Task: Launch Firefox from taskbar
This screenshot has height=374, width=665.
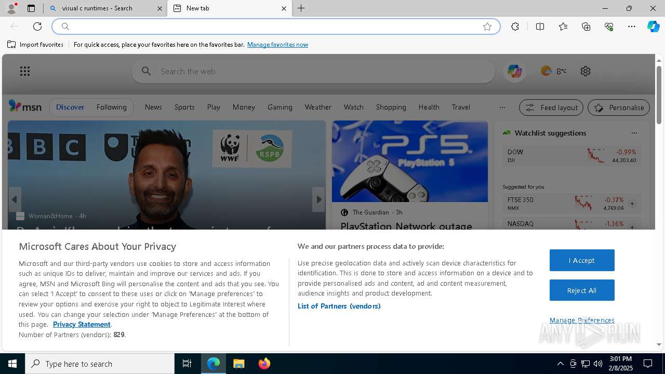Action: tap(264, 364)
